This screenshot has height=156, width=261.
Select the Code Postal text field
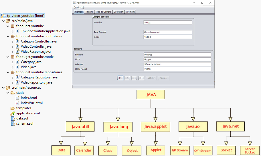click(177, 69)
